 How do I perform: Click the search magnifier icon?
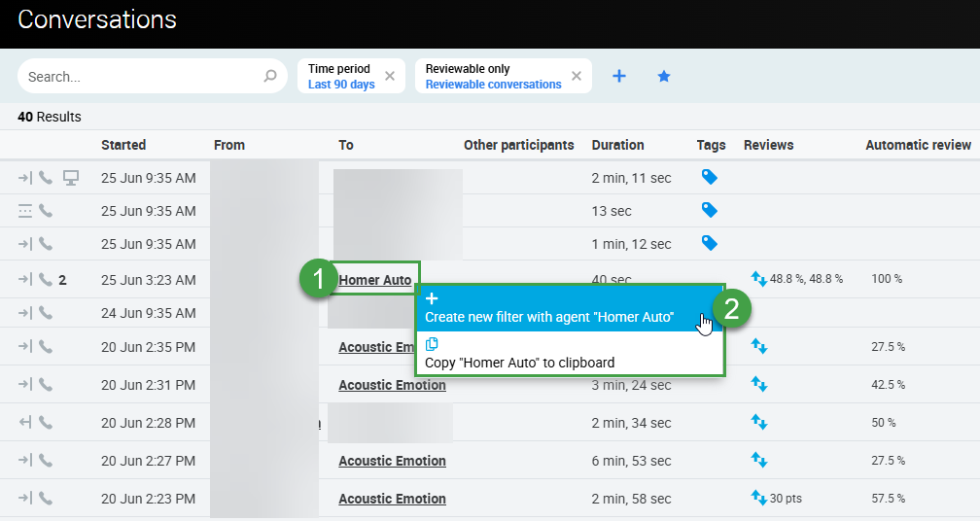click(x=270, y=77)
